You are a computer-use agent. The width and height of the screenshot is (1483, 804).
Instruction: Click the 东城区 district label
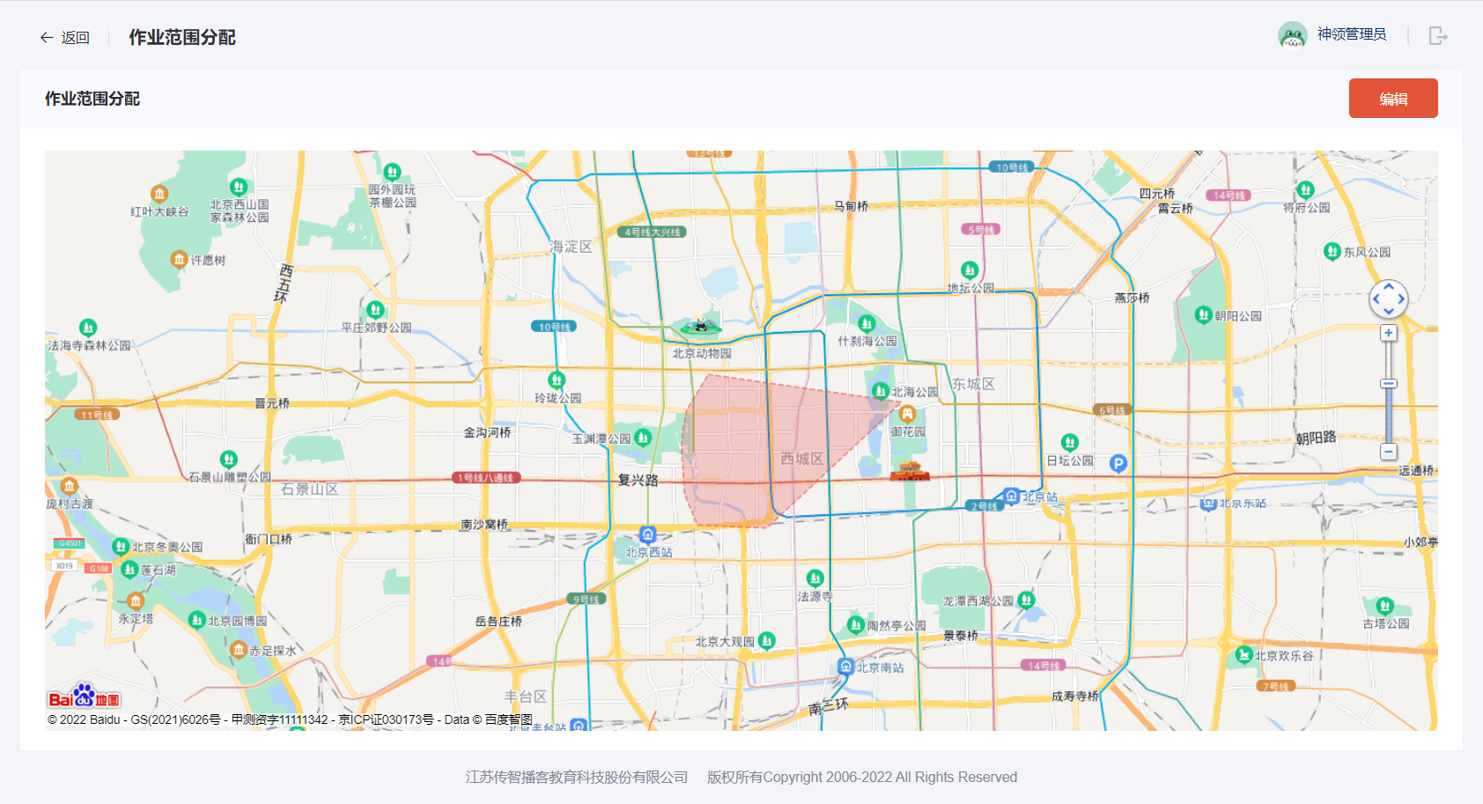coord(973,384)
